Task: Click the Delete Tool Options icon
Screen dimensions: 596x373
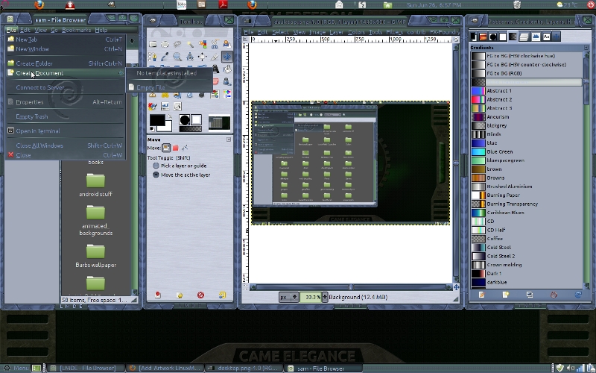Action: 200,295
